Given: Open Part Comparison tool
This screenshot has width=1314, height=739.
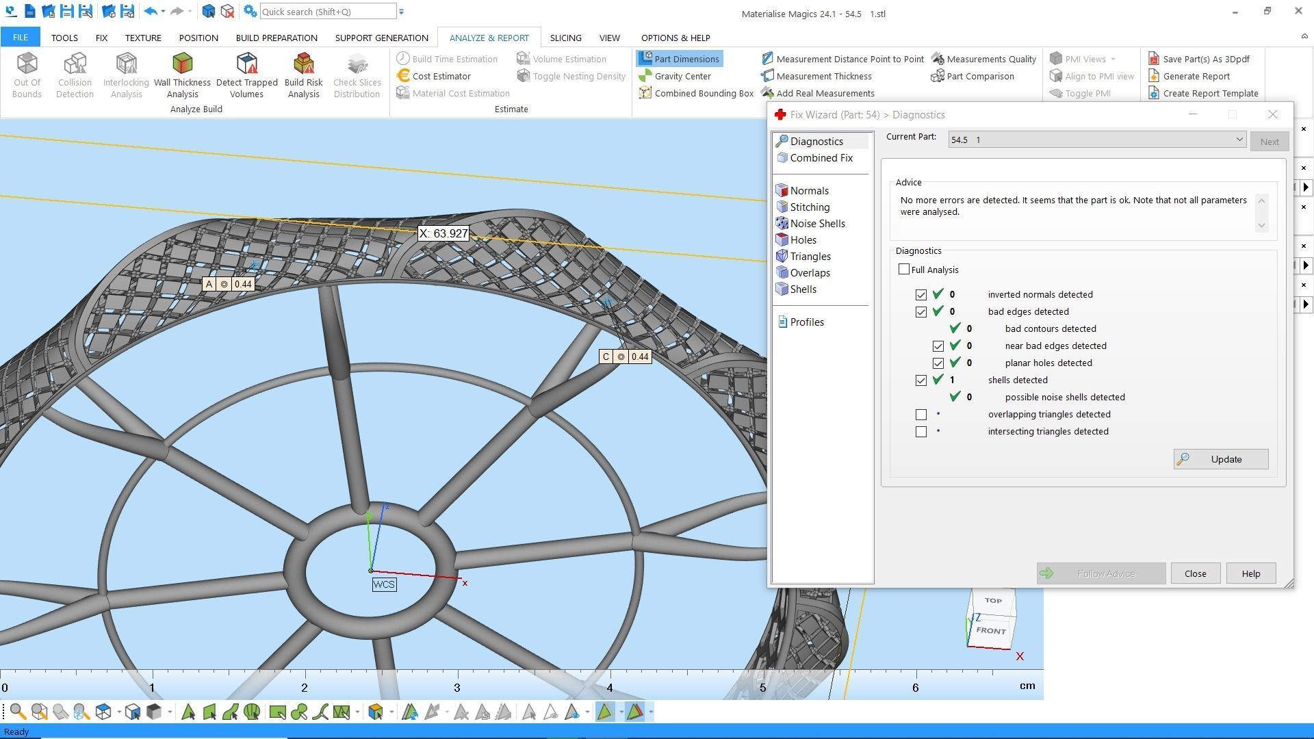Looking at the screenshot, I should (979, 76).
